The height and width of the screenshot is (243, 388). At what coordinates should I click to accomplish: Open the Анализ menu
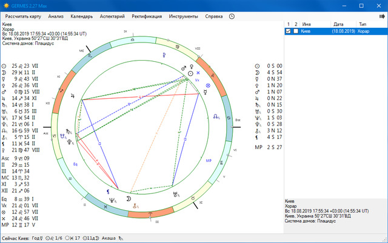(55, 16)
